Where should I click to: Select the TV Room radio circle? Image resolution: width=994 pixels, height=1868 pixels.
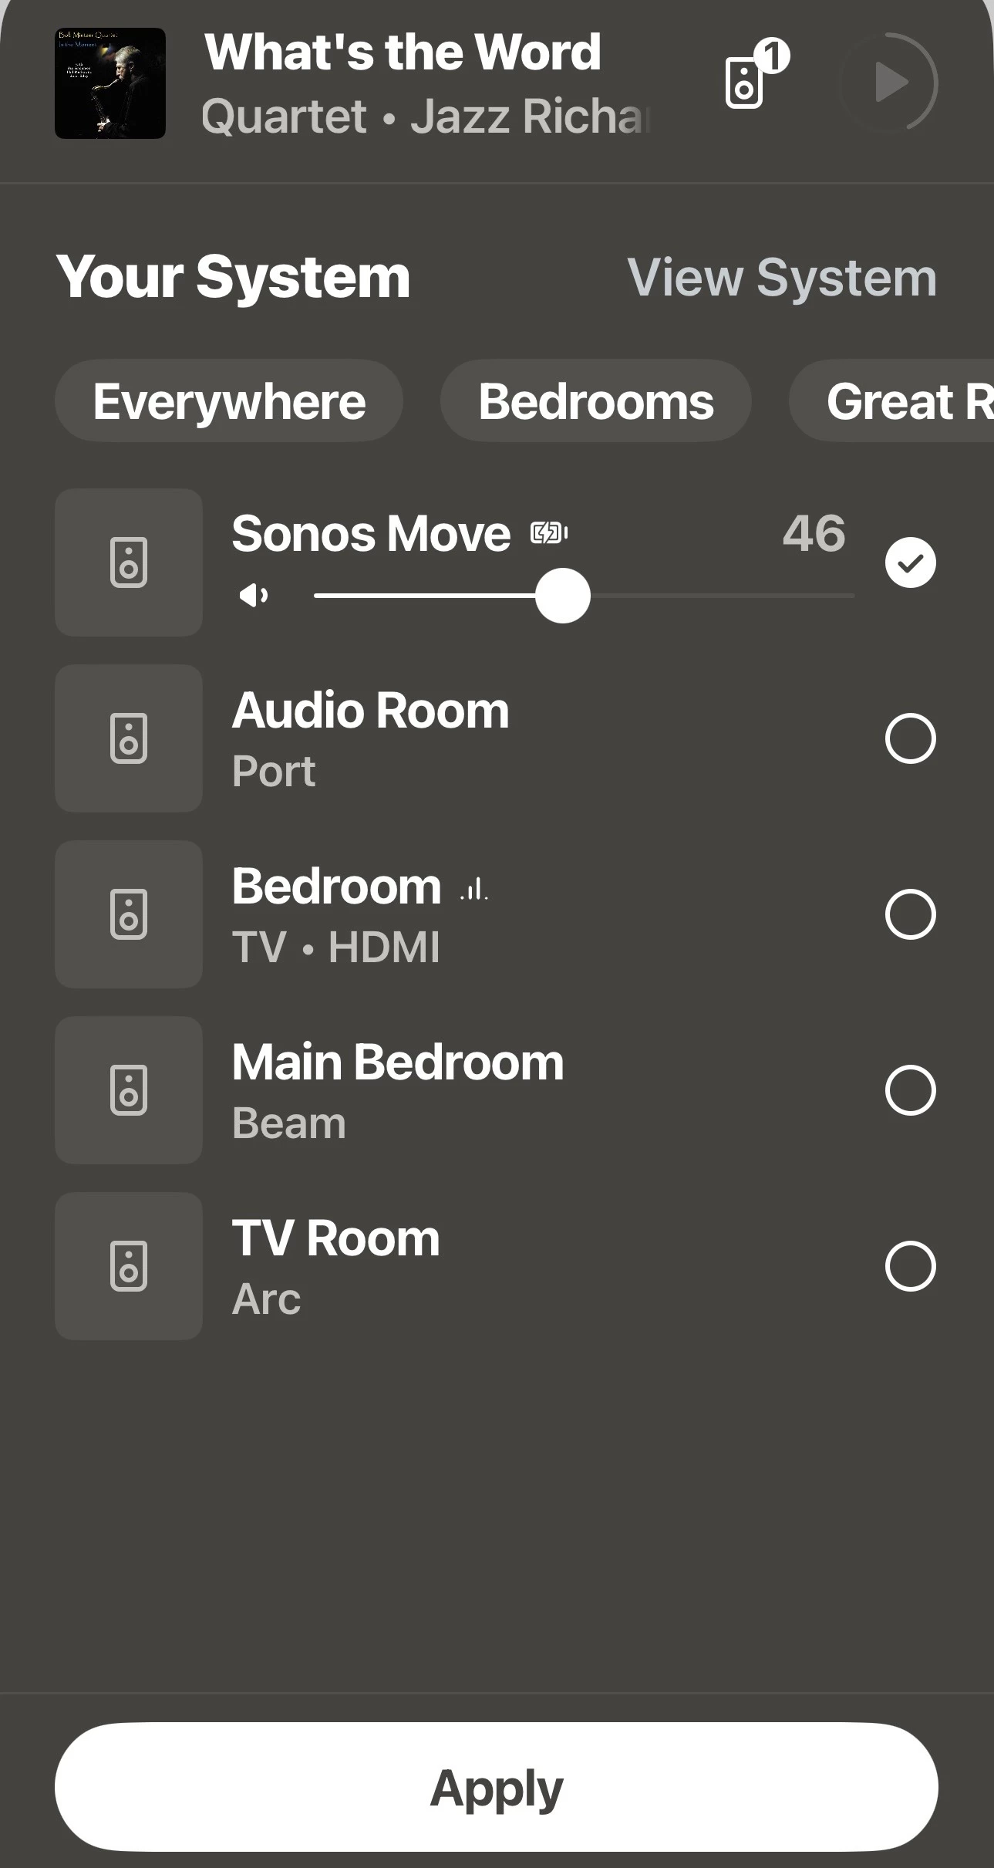910,1266
